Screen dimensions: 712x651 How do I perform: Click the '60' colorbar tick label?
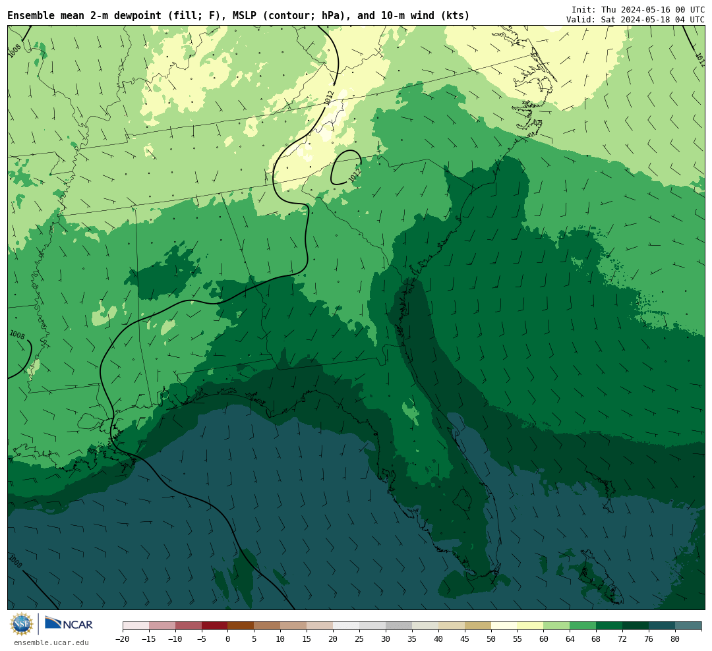544,639
